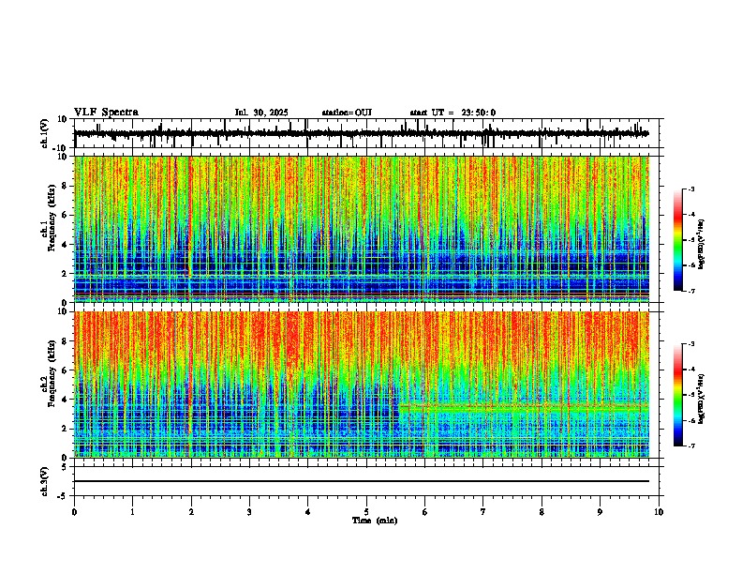The image size is (742, 574).
Task: Click time axis tick label "4"
Action: [307, 512]
